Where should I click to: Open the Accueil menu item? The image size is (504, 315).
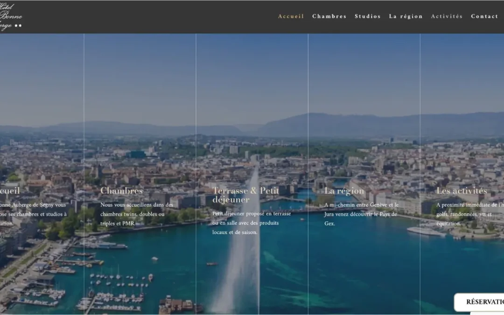pos(291,16)
